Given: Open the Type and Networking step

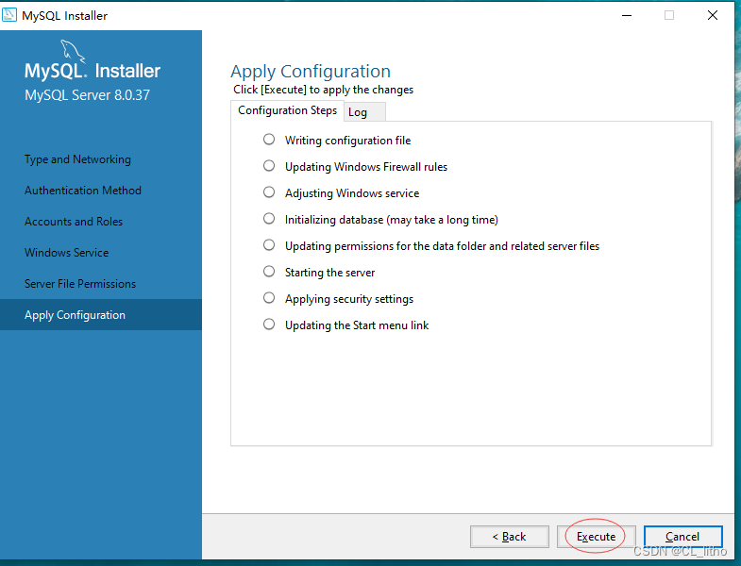Looking at the screenshot, I should pos(77,159).
